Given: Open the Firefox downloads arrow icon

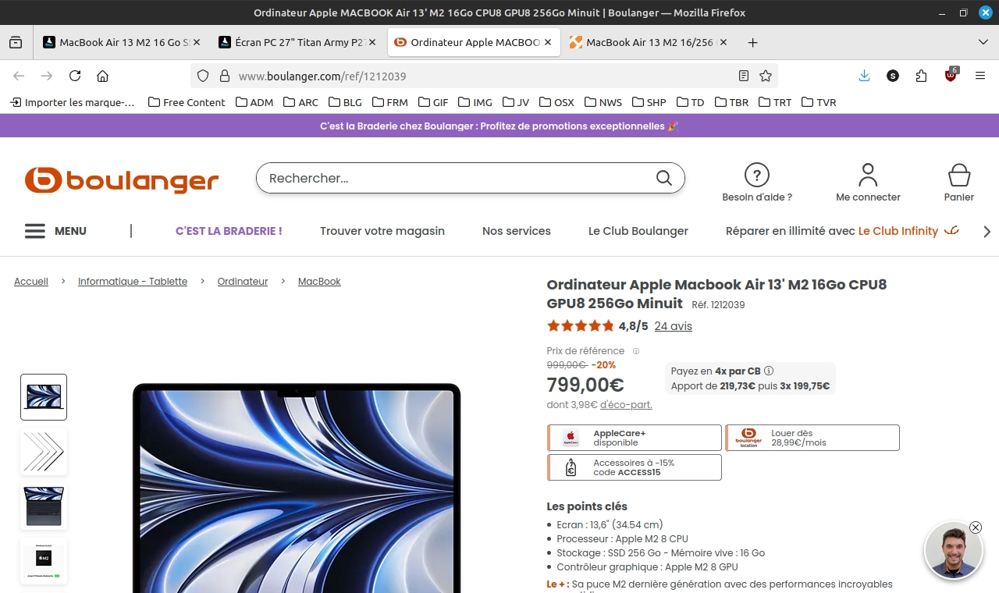Looking at the screenshot, I should tap(864, 76).
